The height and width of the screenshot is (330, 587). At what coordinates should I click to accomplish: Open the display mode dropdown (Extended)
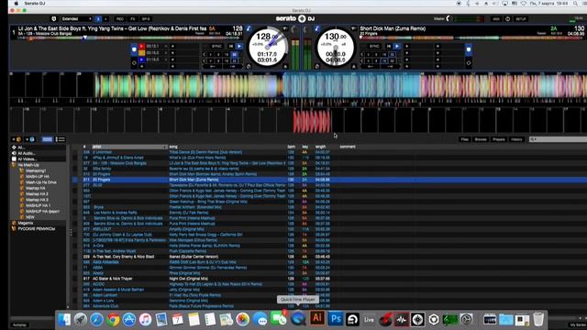pyautogui.click(x=77, y=18)
